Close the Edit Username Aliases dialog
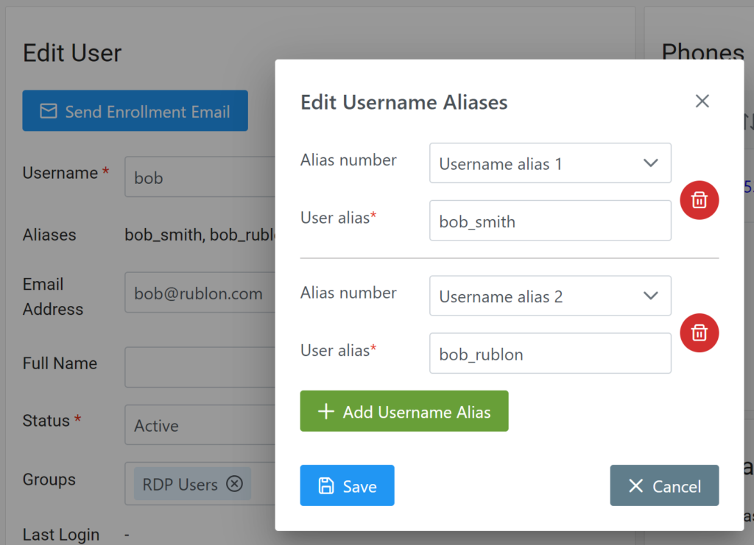The image size is (754, 545). (702, 101)
